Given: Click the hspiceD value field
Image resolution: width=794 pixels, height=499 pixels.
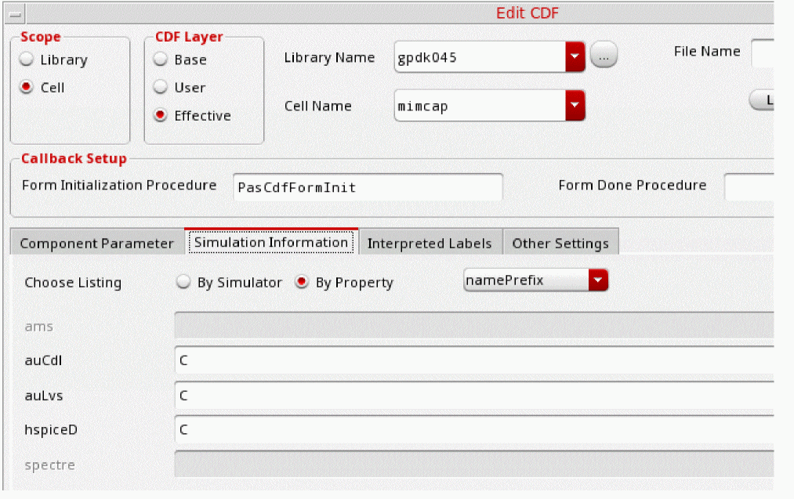Looking at the screenshot, I should coord(474,429).
